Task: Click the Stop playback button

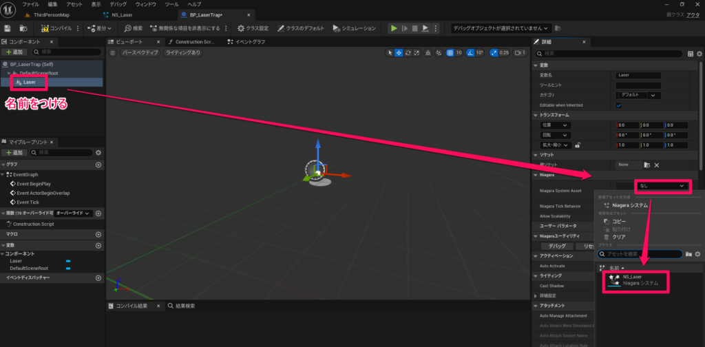Action: click(x=414, y=28)
